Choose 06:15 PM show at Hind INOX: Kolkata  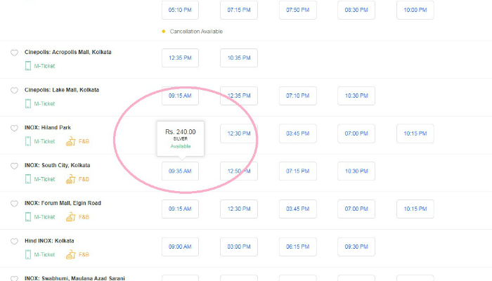click(x=298, y=247)
